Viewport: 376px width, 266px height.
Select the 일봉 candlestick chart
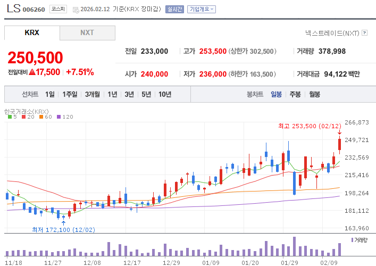coord(276,94)
